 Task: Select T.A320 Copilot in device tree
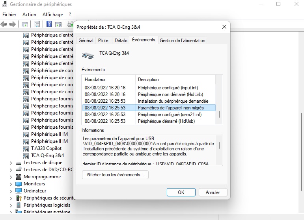pyautogui.click(x=47, y=148)
